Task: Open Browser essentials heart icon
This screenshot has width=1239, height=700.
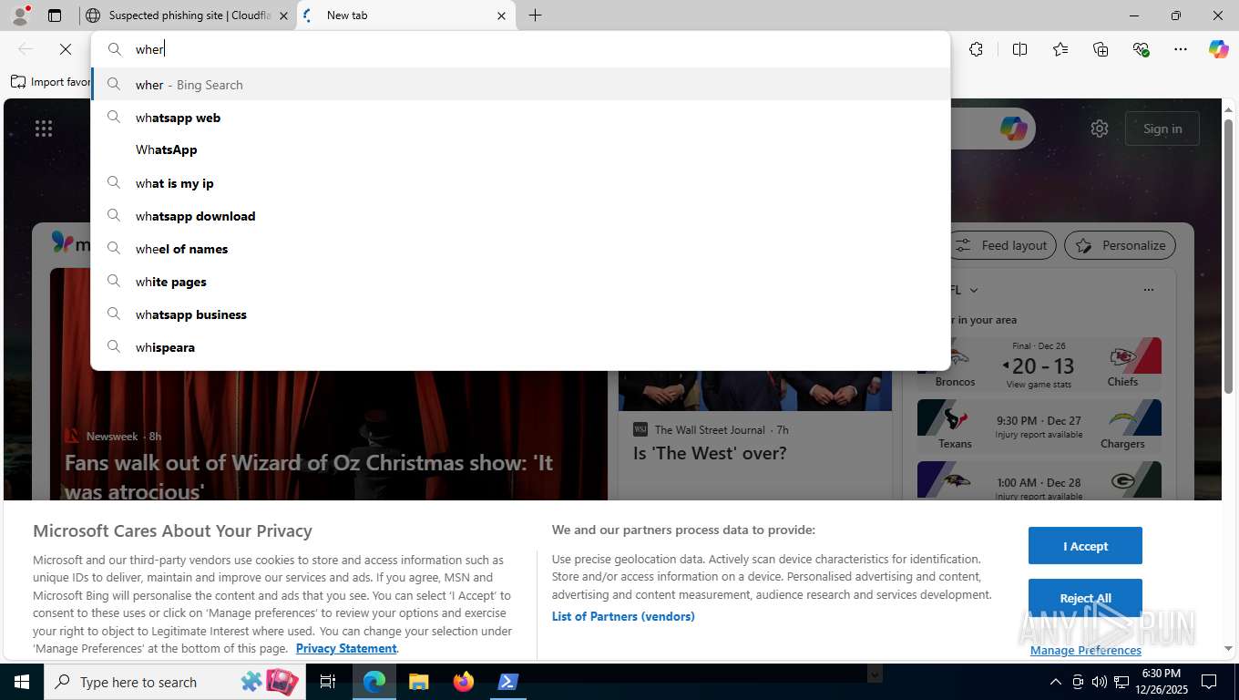Action: pyautogui.click(x=1141, y=49)
